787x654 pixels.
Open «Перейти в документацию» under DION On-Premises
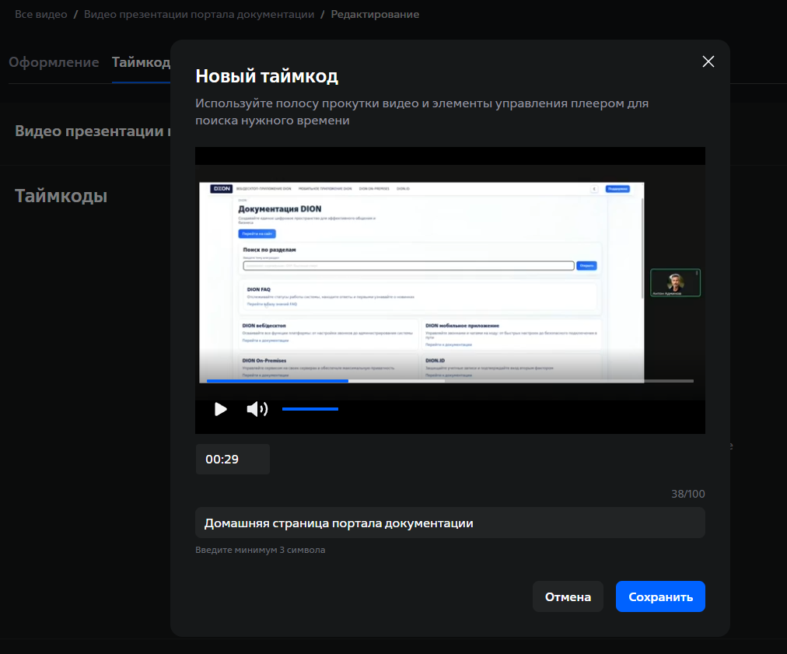[266, 376]
